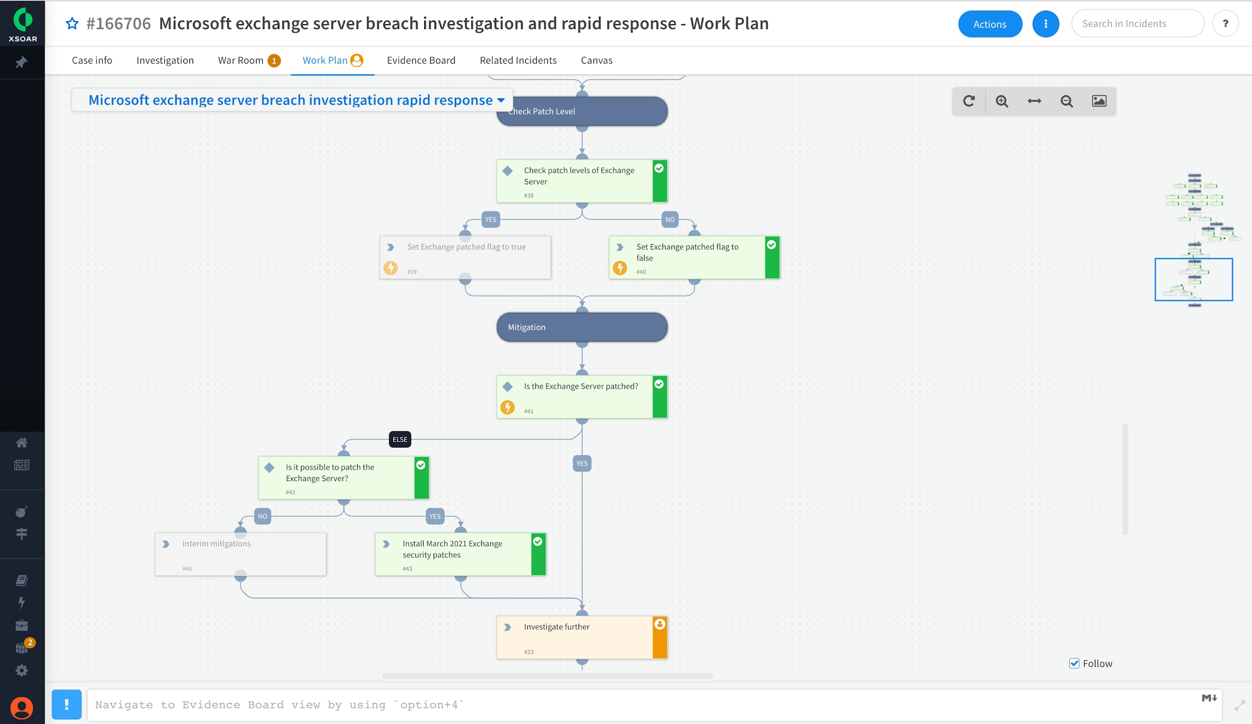Screen dimensions: 1252x724
Task: Switch to the Evidence Board tab
Action: [x=421, y=60]
